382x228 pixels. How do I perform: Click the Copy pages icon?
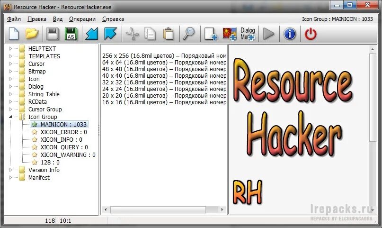tap(150, 34)
